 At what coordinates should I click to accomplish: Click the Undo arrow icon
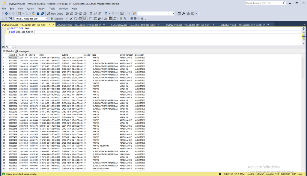click(x=106, y=13)
